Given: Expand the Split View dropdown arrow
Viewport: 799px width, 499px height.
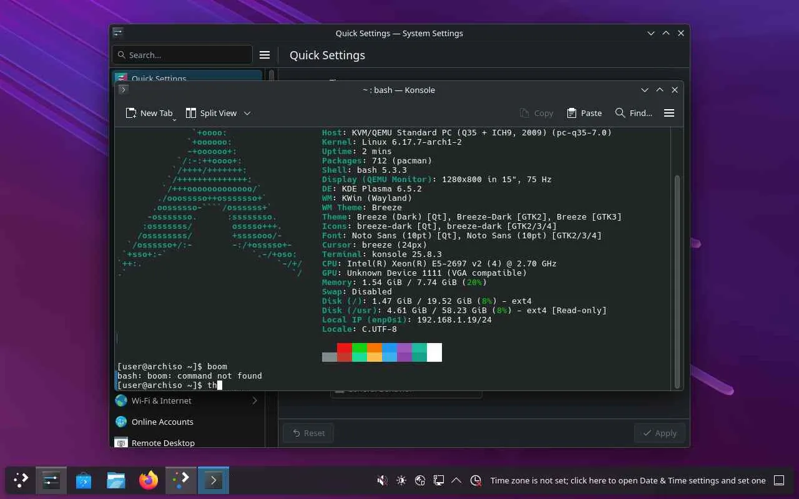Looking at the screenshot, I should coord(247,113).
